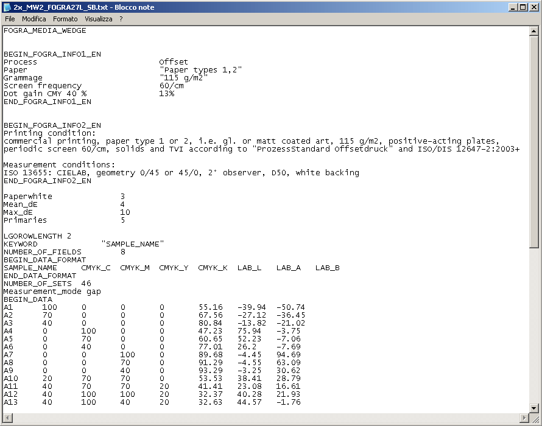The height and width of the screenshot is (426, 542).
Task: Click the Primaries label
Action: [x=25, y=220]
